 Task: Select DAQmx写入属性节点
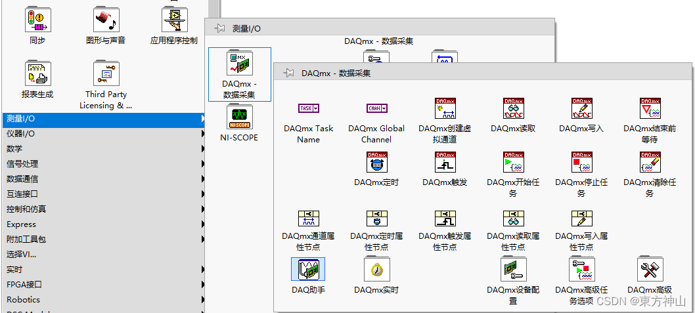click(582, 219)
